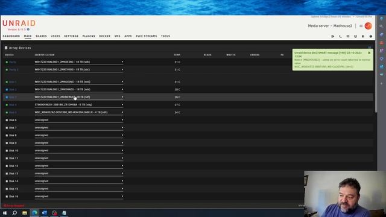Viewport: 386px width, 217px height.
Task: Open the Parity device selection dropdown
Action: (79, 62)
